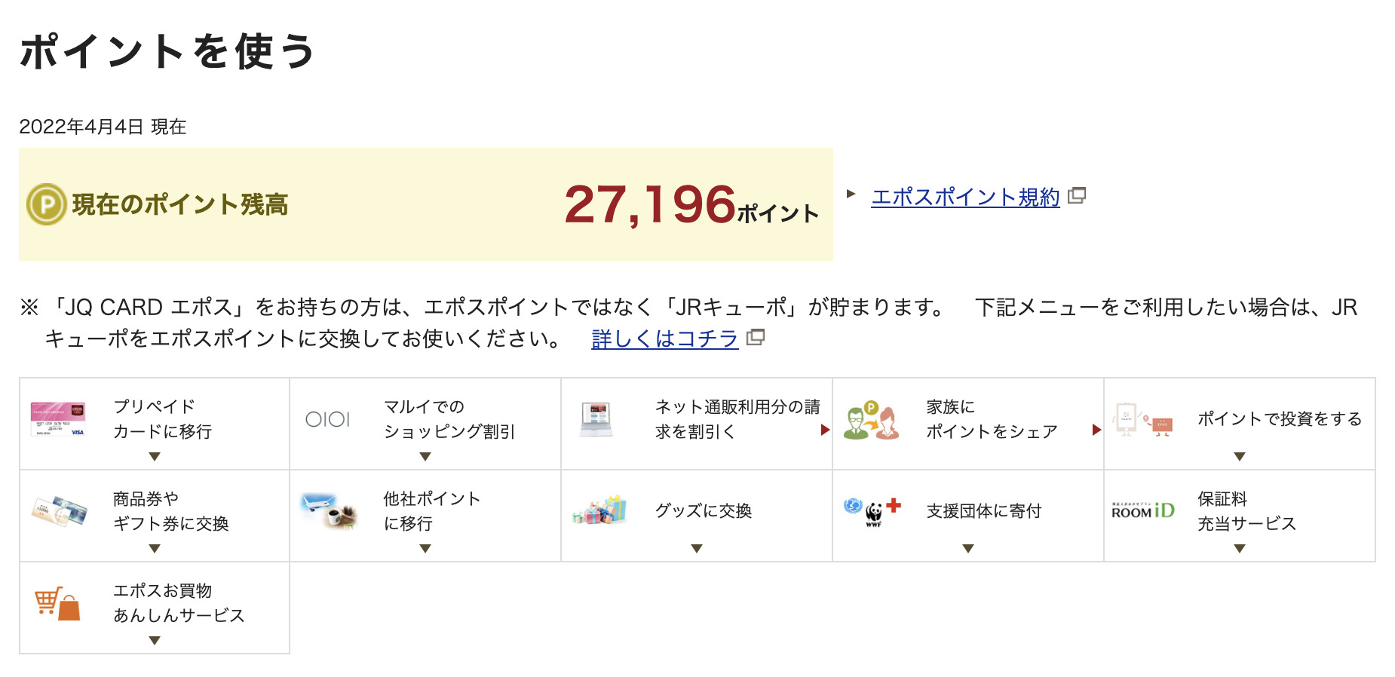Click the shopping cart icon for エポスお買物
Image resolution: width=1395 pixels, height=677 pixels.
57,604
